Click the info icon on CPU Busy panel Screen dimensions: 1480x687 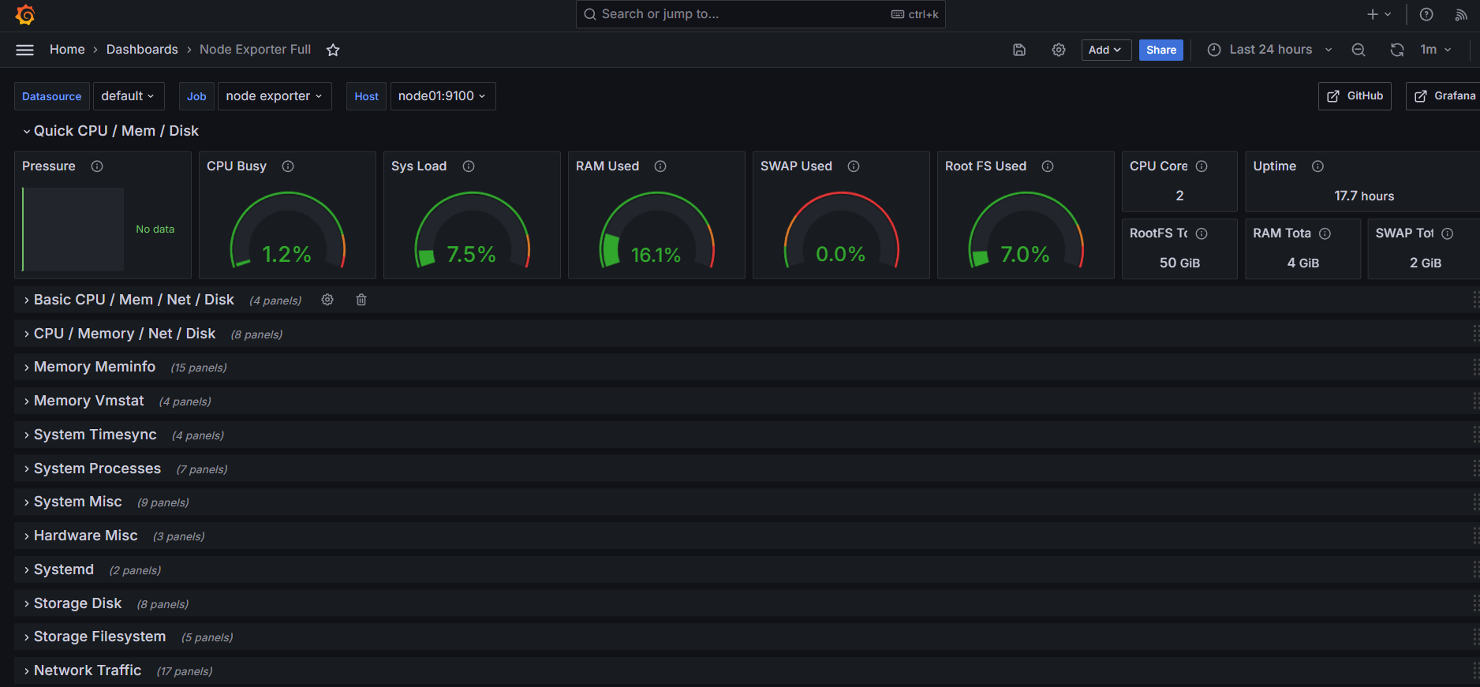(288, 166)
